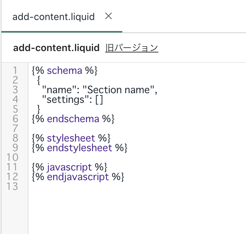Click line number 10 in the gutter

[x=12, y=158]
